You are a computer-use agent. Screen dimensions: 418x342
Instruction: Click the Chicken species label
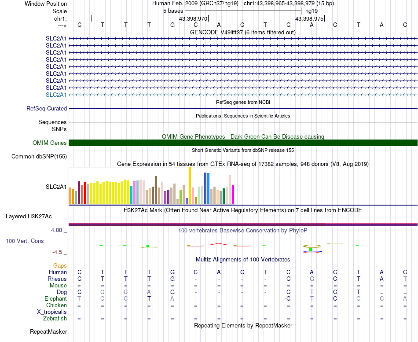pyautogui.click(x=56, y=305)
